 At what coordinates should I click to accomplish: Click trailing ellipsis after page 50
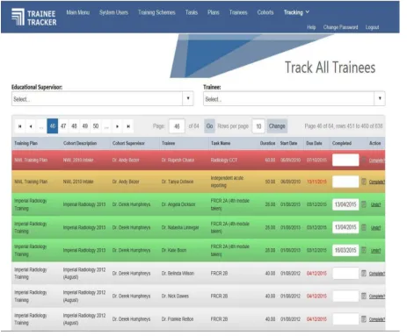(106, 126)
